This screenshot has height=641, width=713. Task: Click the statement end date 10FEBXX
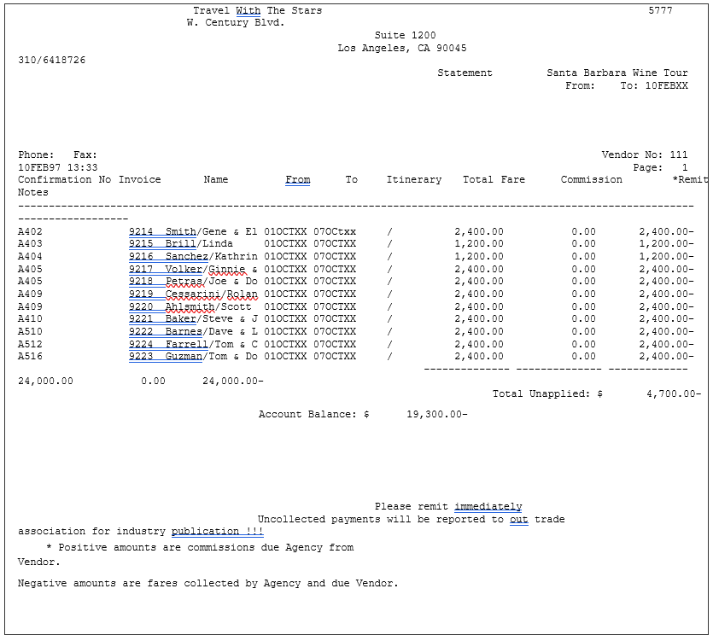(x=667, y=85)
